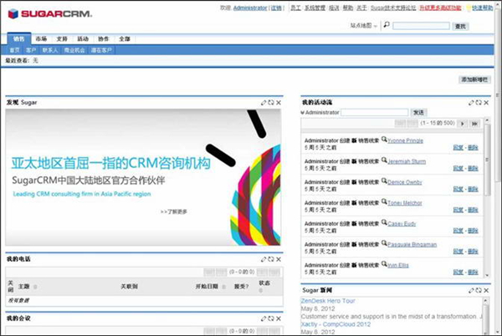The image size is (502, 336).
Task: Jump to last page of activity stream
Action: [474, 123]
